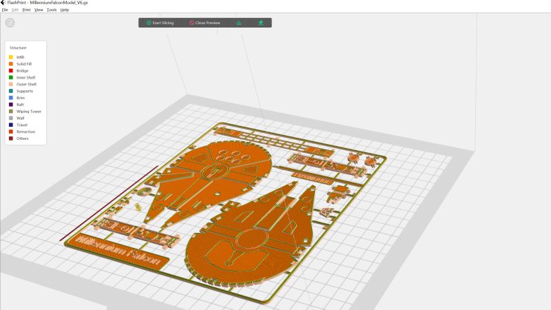The image size is (551, 310).
Task: Click the 'Supports' legend label
Action: pyautogui.click(x=25, y=91)
